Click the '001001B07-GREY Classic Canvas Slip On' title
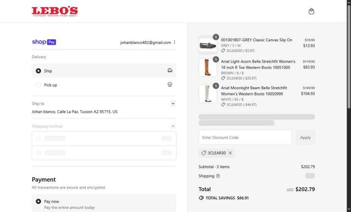The height and width of the screenshot is (212, 351). [x=257, y=40]
